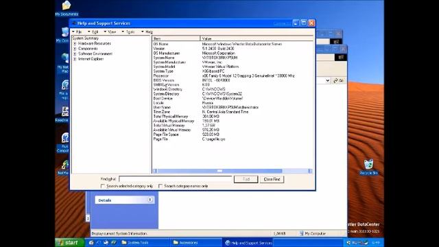This screenshot has height=247, width=439.
Task: Select the System Model row
Action: [233, 67]
